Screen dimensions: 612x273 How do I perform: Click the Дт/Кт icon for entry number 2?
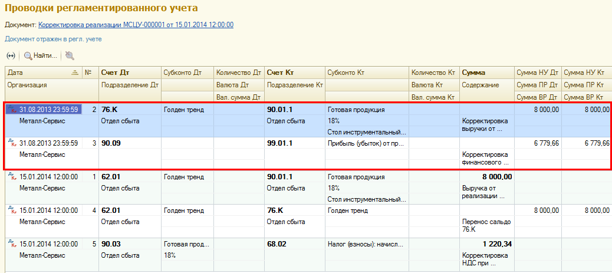[x=12, y=110]
